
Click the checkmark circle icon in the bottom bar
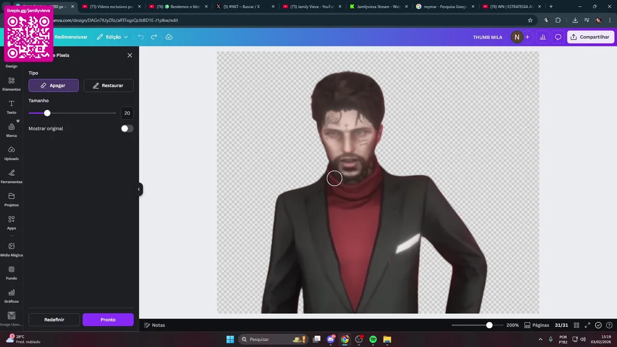click(598, 325)
